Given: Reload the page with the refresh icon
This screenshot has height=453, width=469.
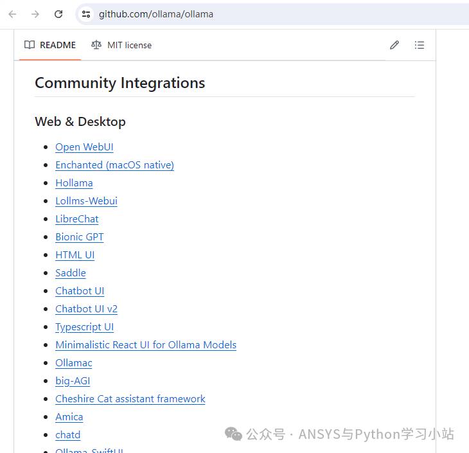Looking at the screenshot, I should [58, 14].
